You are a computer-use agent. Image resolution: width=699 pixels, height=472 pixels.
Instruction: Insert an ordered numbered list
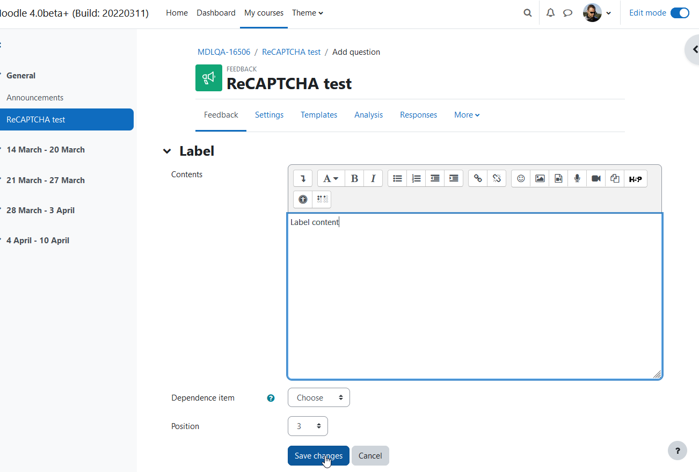(x=416, y=178)
